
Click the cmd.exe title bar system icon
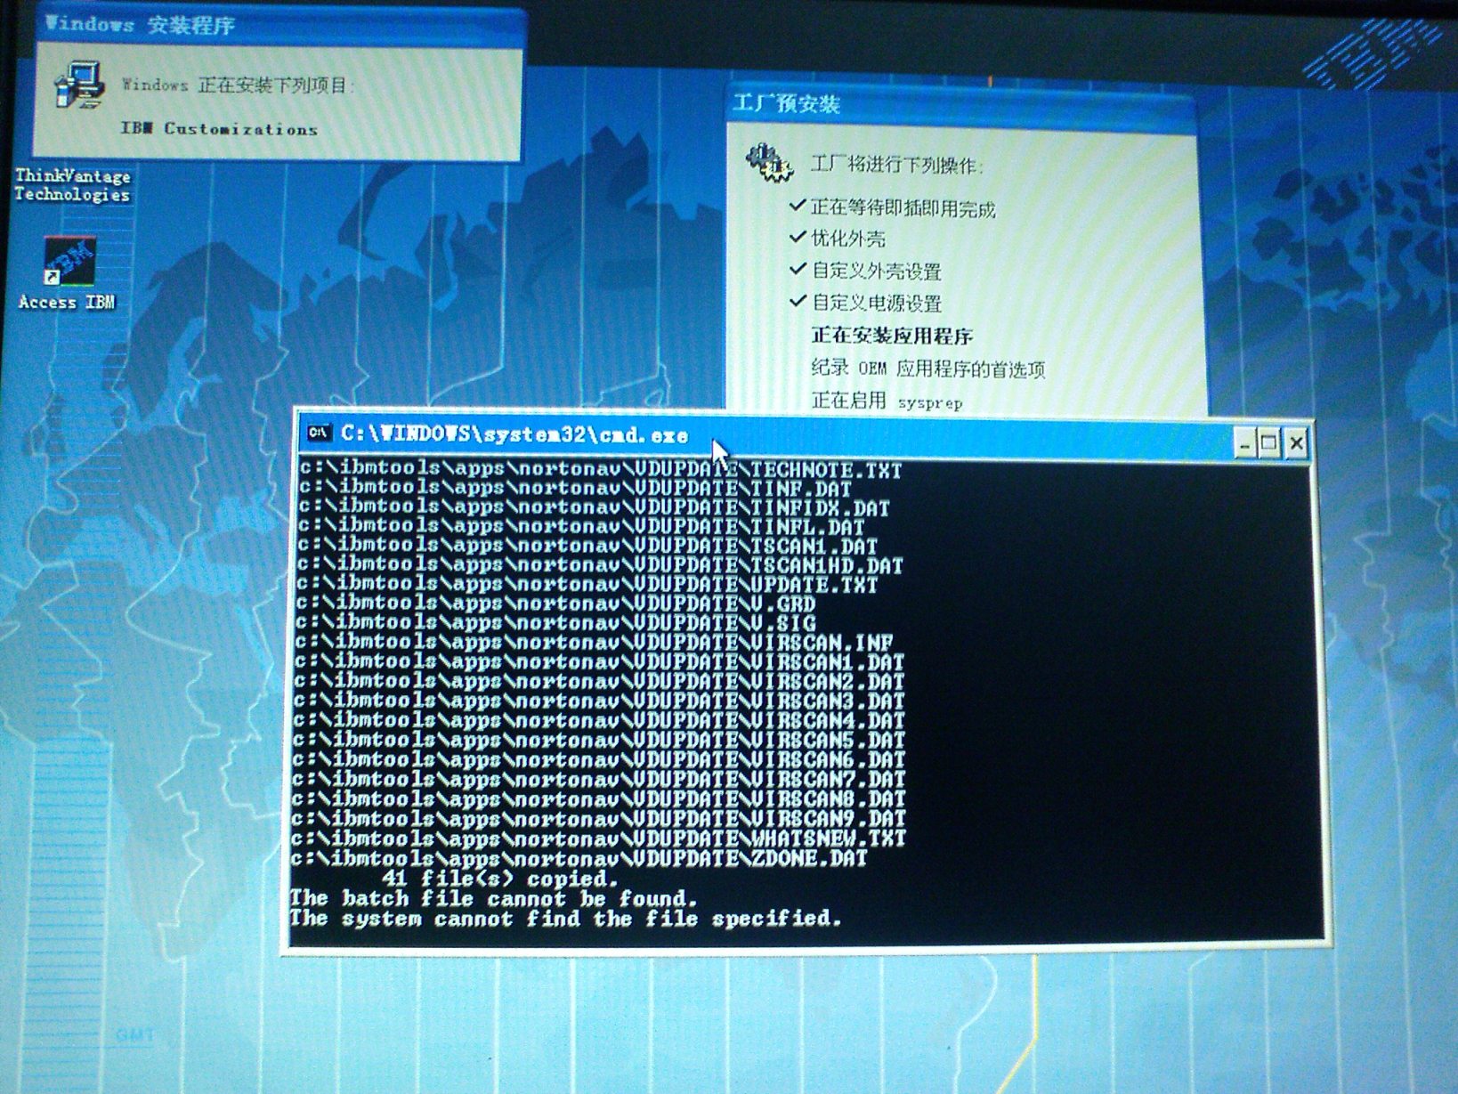(318, 434)
